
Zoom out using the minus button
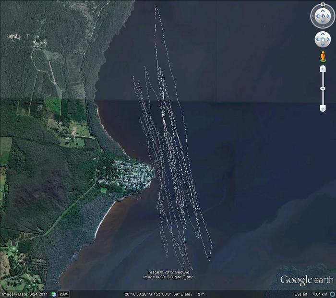point(323,108)
